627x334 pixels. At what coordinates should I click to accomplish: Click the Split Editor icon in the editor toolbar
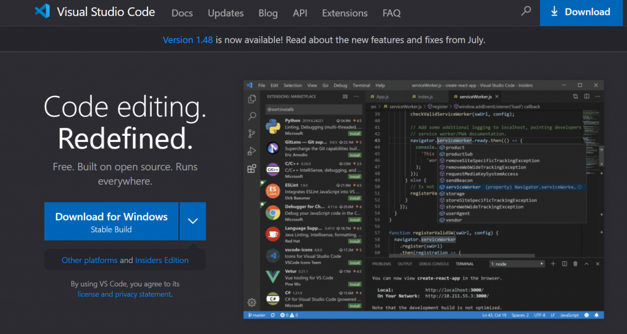(x=587, y=96)
